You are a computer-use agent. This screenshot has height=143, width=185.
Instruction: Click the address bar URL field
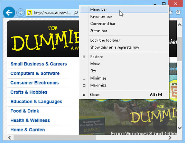tap(52, 13)
